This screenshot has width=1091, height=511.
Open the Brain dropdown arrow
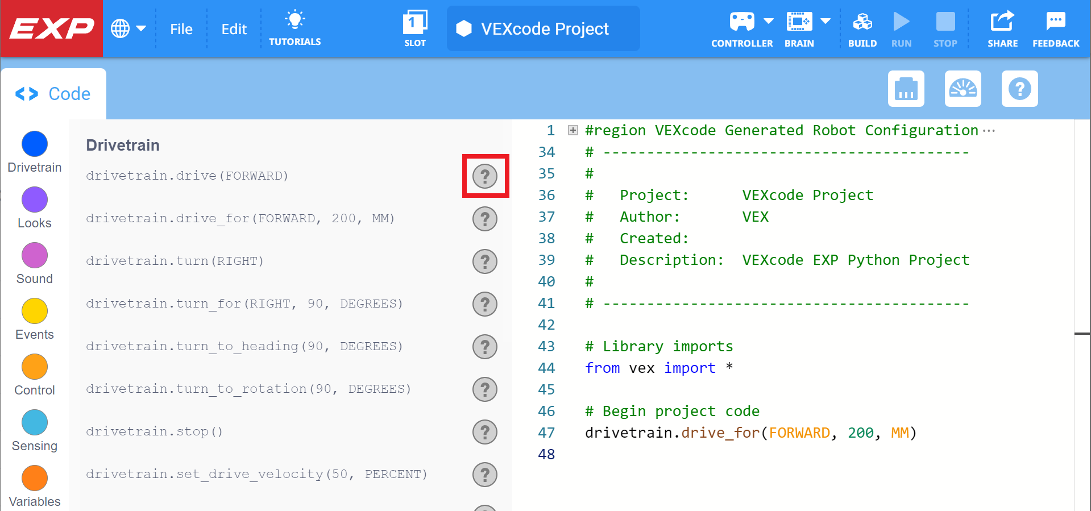825,22
